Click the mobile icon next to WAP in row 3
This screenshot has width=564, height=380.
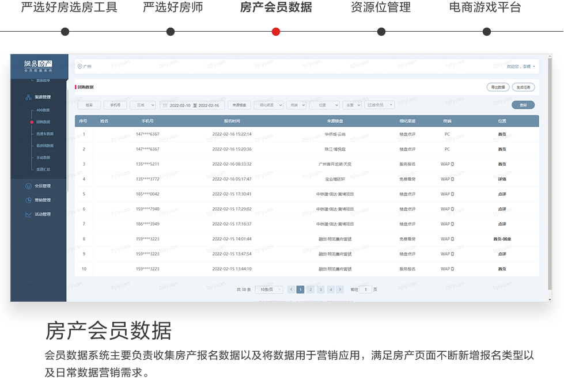pos(452,164)
